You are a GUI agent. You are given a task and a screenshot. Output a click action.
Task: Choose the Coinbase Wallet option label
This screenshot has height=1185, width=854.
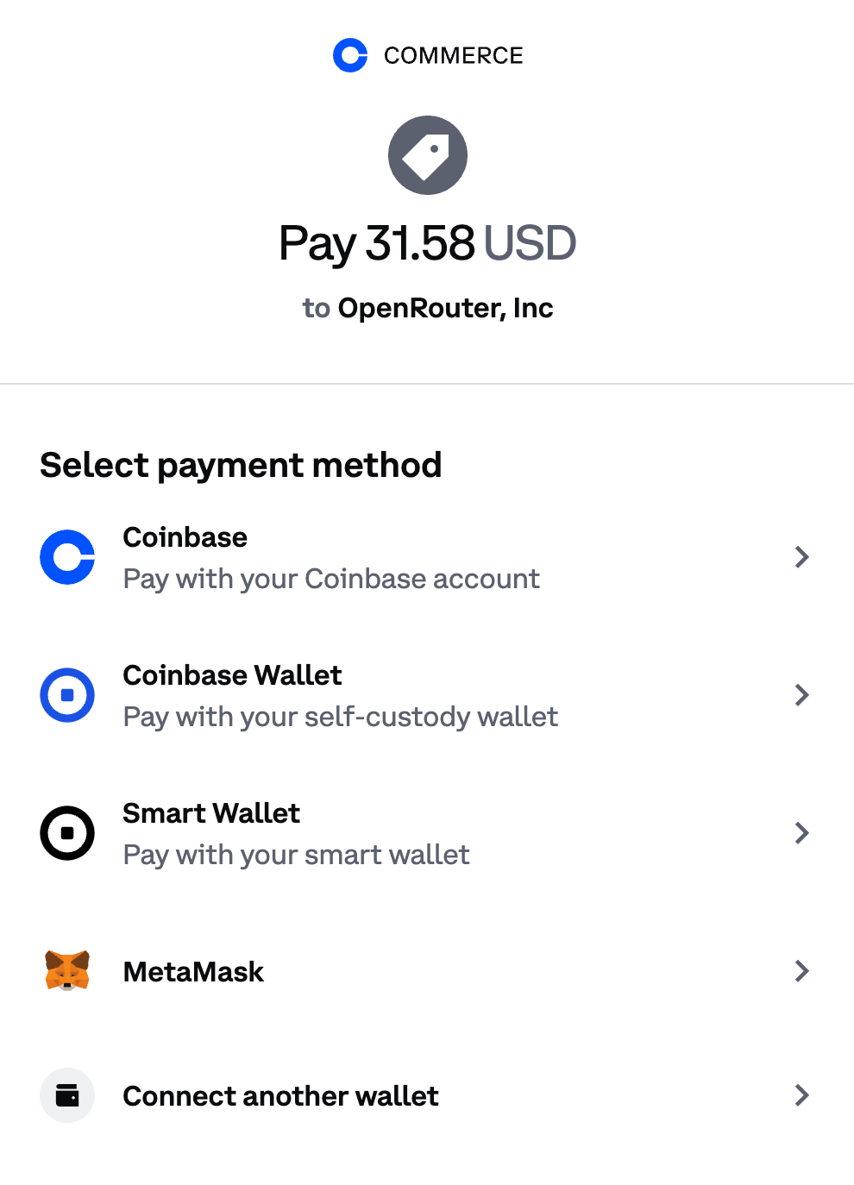point(232,675)
